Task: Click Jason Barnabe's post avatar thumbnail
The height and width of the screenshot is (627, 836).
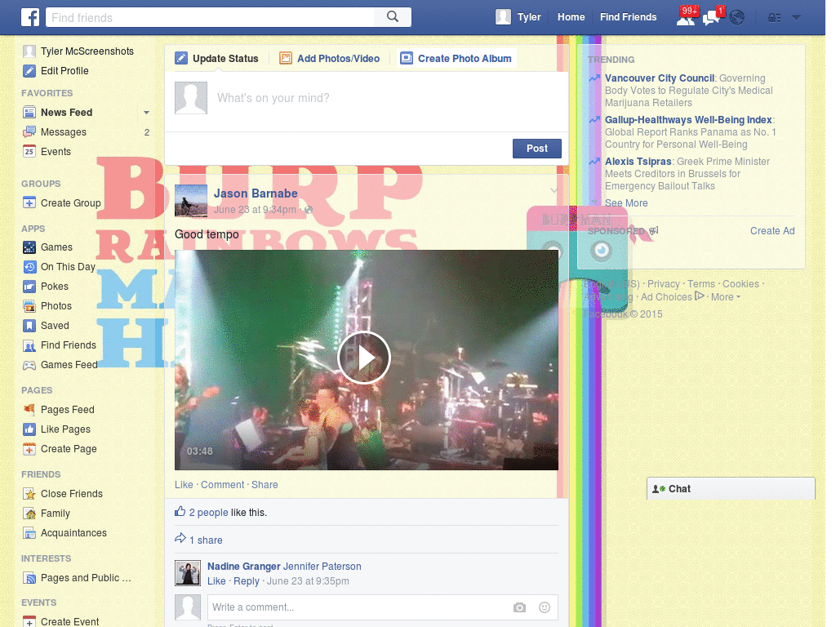Action: pos(191,201)
